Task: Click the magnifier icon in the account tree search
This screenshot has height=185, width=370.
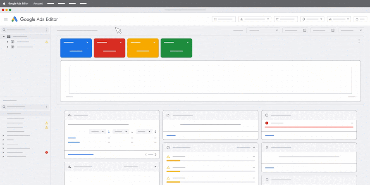Action: tap(4, 30)
